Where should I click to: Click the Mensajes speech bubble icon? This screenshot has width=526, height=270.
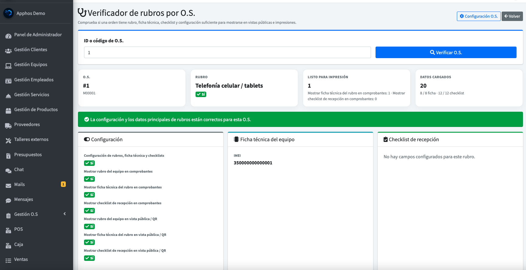click(x=9, y=201)
